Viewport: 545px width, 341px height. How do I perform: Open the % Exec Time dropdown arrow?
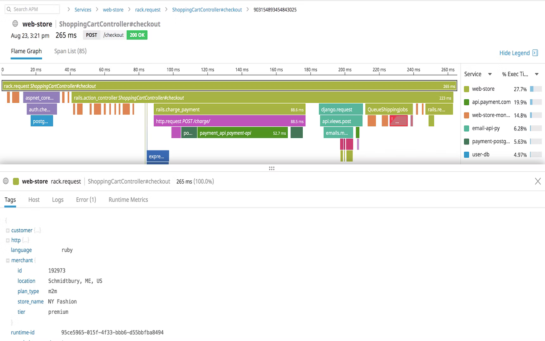(x=536, y=74)
